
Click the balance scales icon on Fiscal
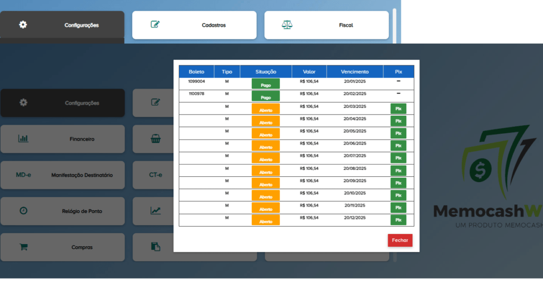[287, 25]
